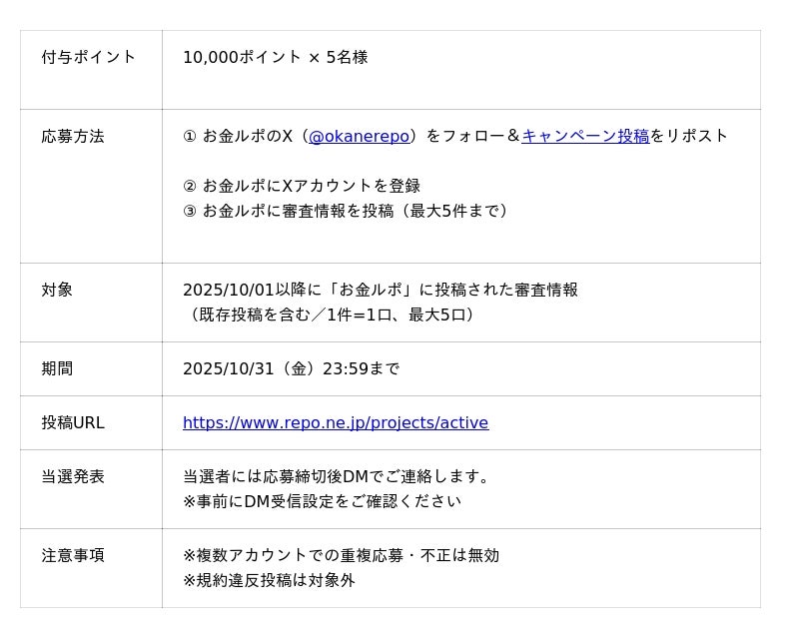The width and height of the screenshot is (799, 638).
Task: Click the 既存投稿を含む note line
Action: (x=329, y=315)
